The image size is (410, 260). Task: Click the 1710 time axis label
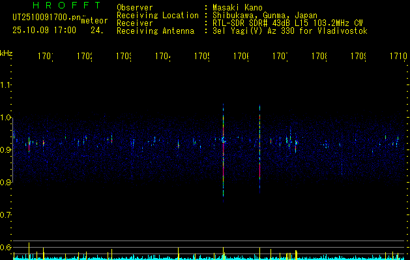398,57
